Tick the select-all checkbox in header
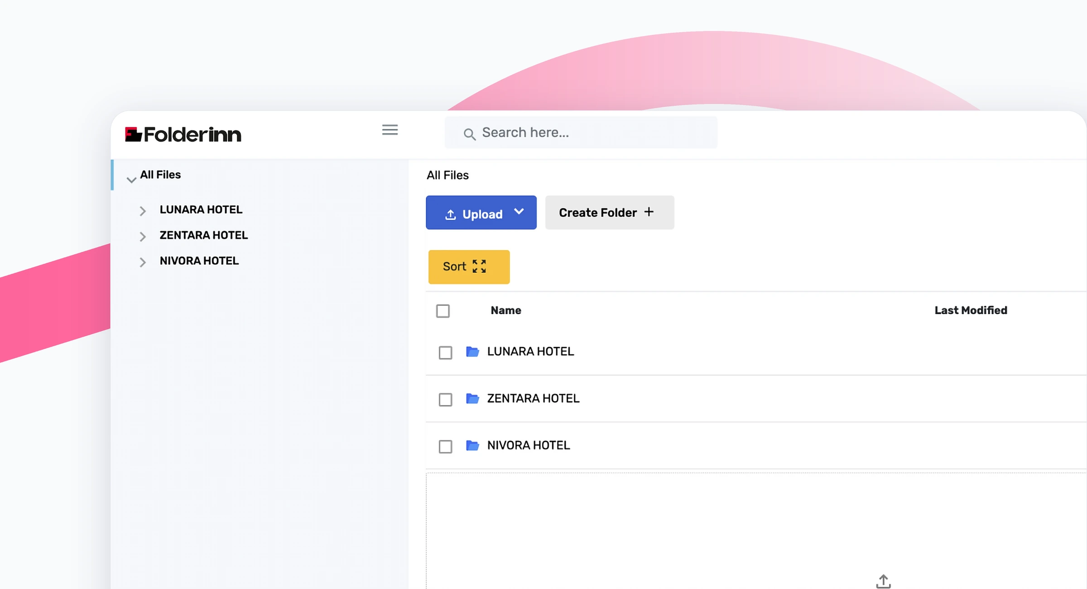Image resolution: width=1087 pixels, height=589 pixels. [x=443, y=311]
